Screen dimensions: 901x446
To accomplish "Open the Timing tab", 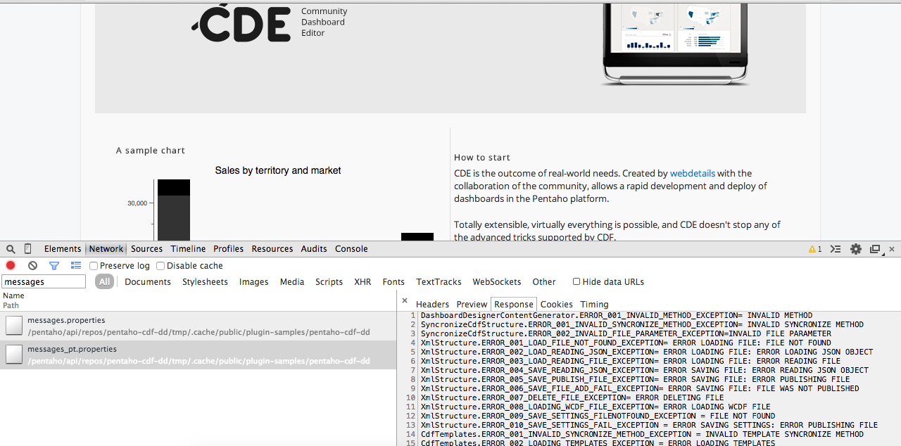I will click(594, 305).
